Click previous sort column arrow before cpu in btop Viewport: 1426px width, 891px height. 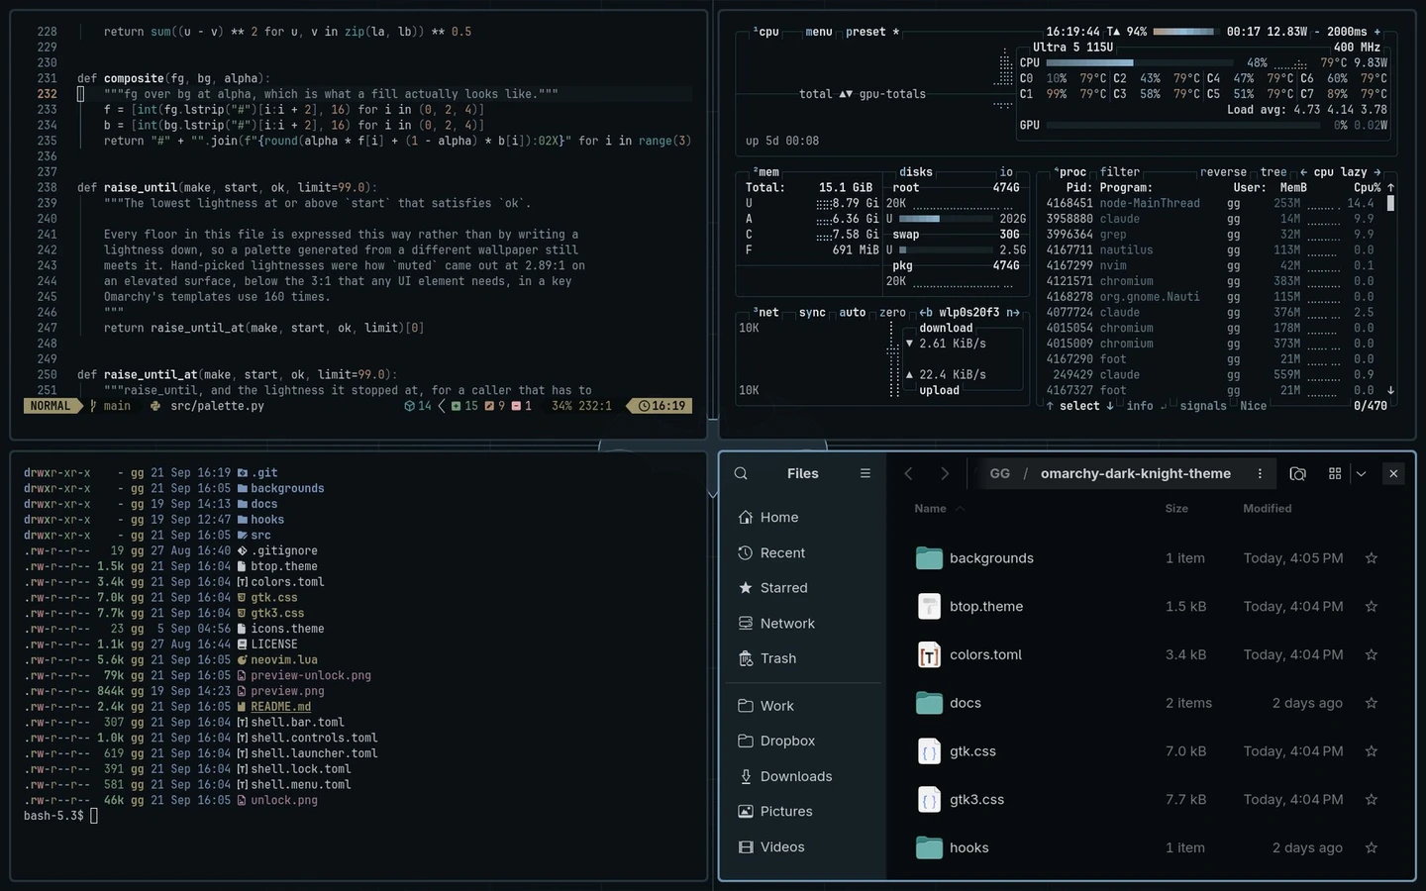click(x=1303, y=172)
